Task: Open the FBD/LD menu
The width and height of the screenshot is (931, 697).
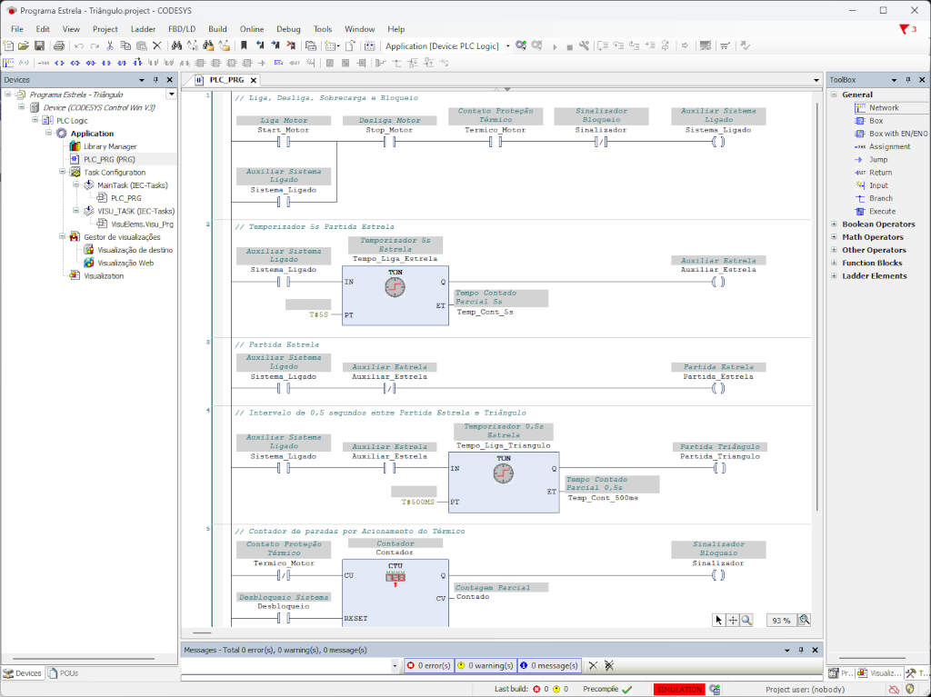Action: (182, 29)
